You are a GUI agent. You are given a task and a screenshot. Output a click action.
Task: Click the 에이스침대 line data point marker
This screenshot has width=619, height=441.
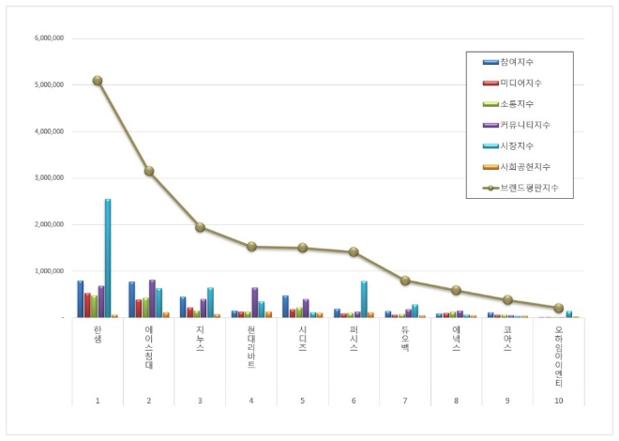coord(149,171)
